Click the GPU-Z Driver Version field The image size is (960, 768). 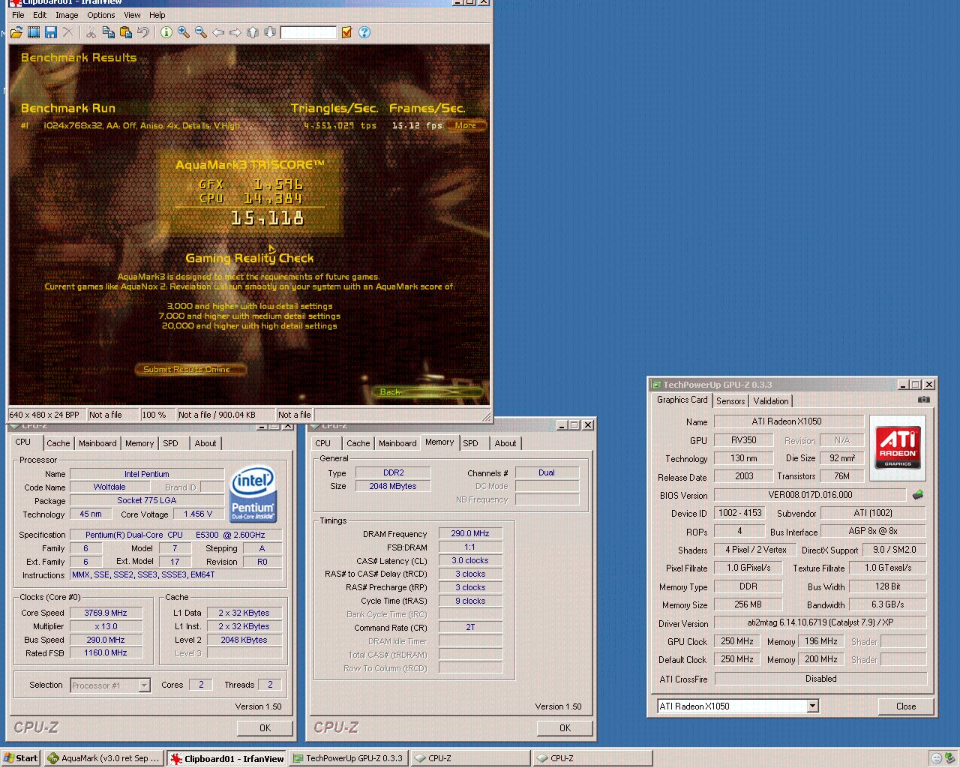tap(820, 622)
